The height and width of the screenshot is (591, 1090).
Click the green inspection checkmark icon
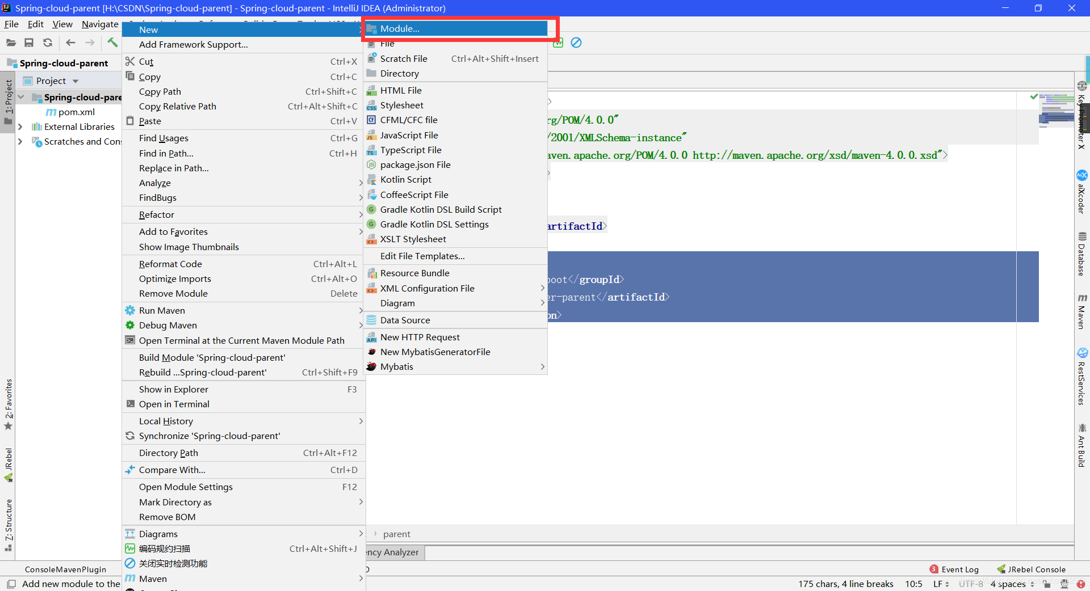[x=1034, y=96]
